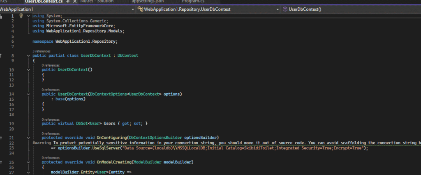Click the inheritance margin arrow at line 8
This screenshot has width=421, height=175.
2,55
